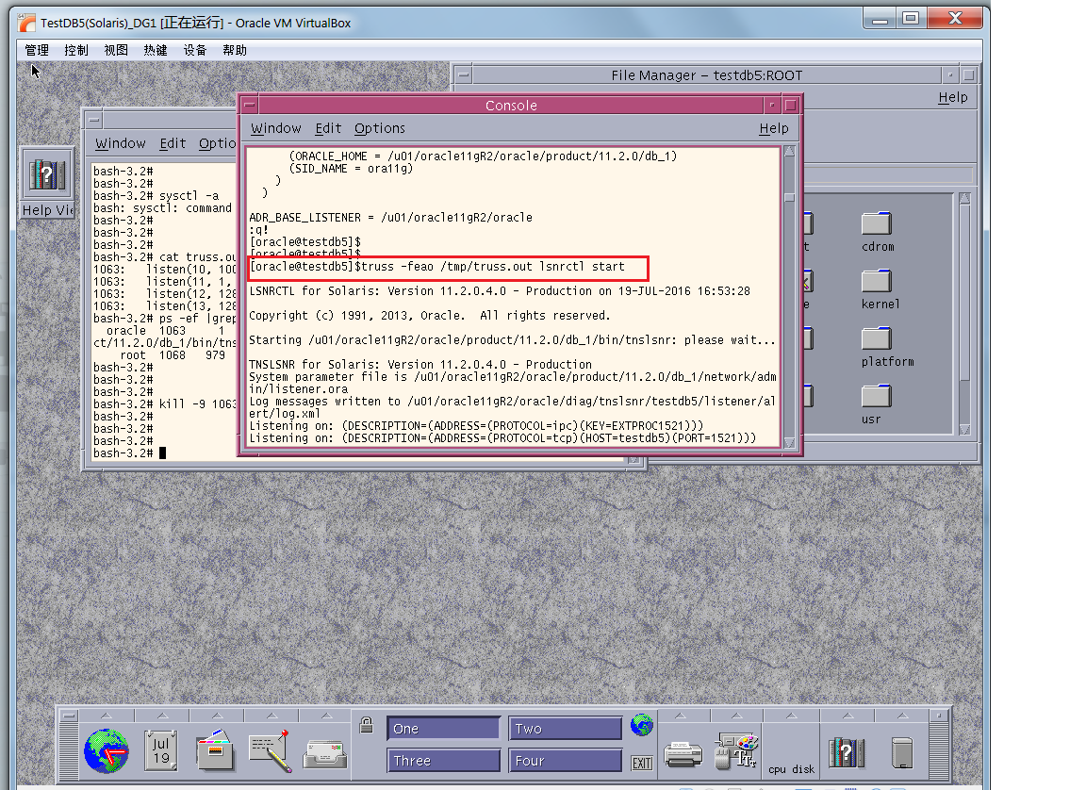The width and height of the screenshot is (1086, 790).
Task: Click the front panel's top-left menu button
Action: 68,716
